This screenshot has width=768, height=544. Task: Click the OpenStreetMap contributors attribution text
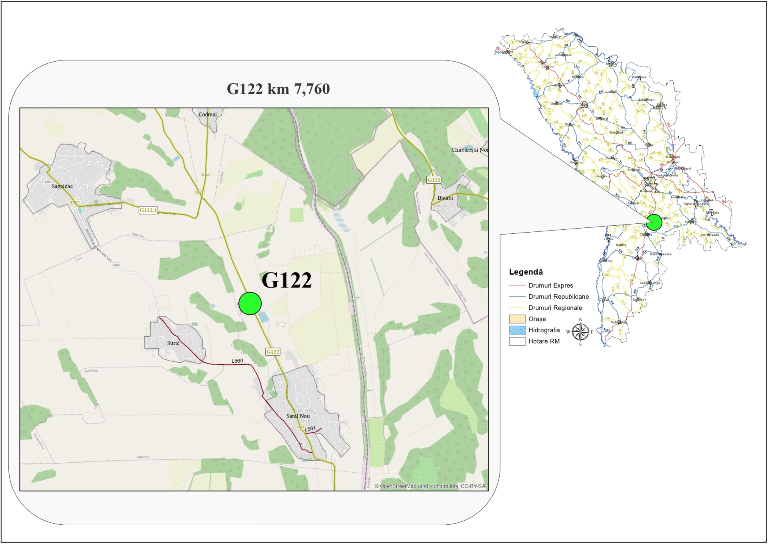(430, 486)
